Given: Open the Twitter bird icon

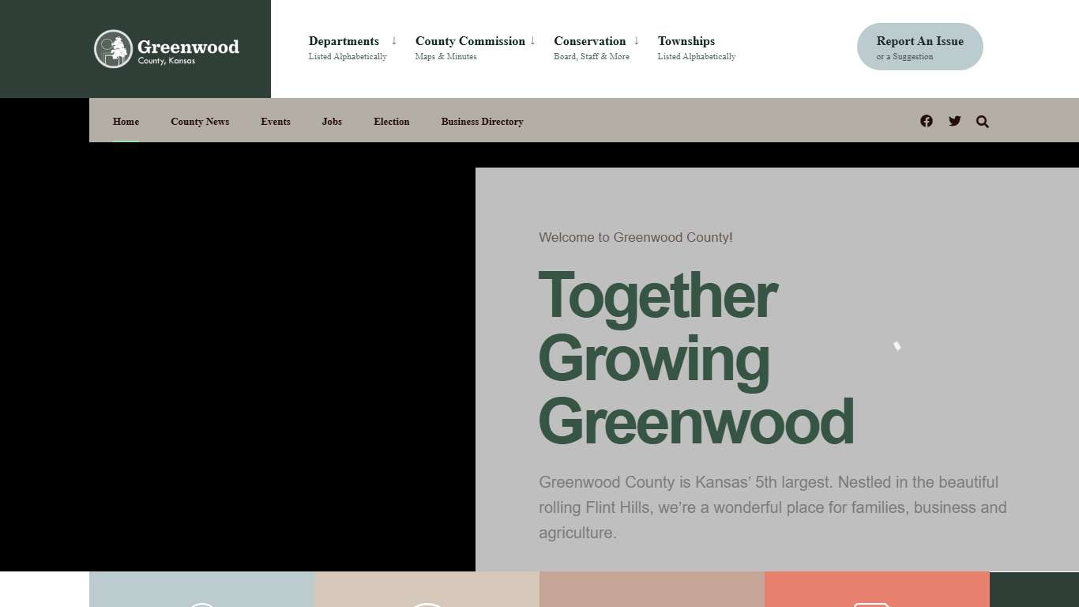Looking at the screenshot, I should [955, 121].
